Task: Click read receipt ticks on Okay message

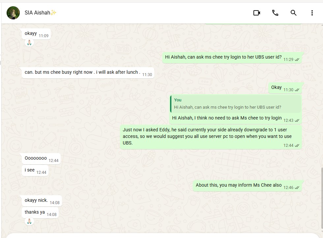Action: 297,90
